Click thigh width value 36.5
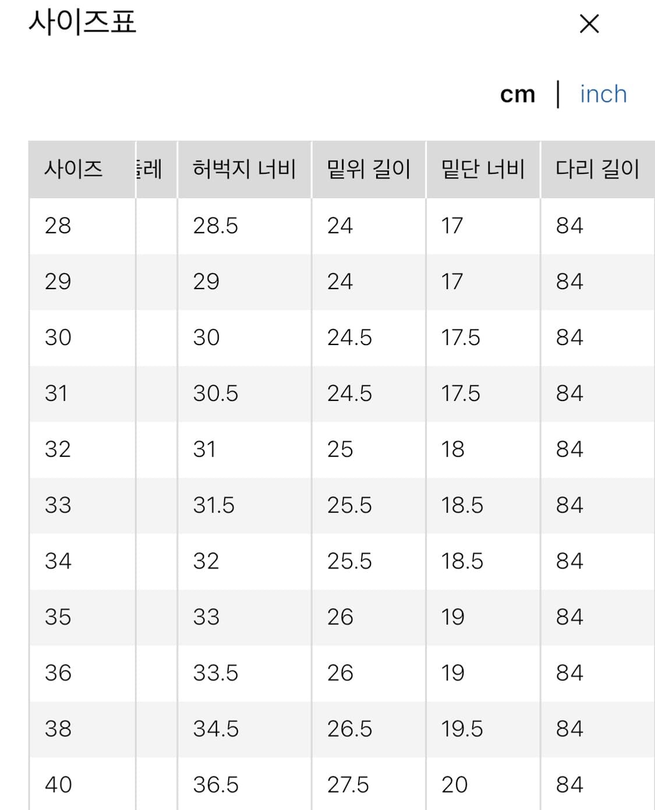 click(215, 784)
